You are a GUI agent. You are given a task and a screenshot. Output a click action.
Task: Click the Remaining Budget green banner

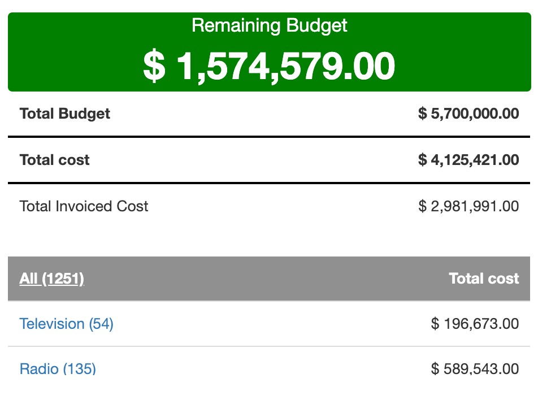point(269,51)
